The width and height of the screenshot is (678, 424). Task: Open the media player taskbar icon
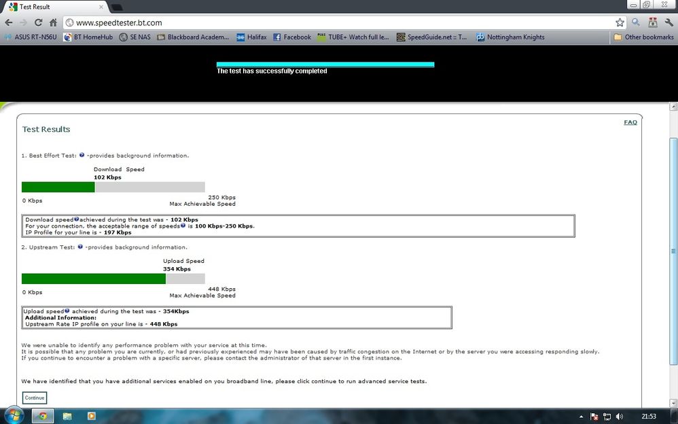[91, 417]
